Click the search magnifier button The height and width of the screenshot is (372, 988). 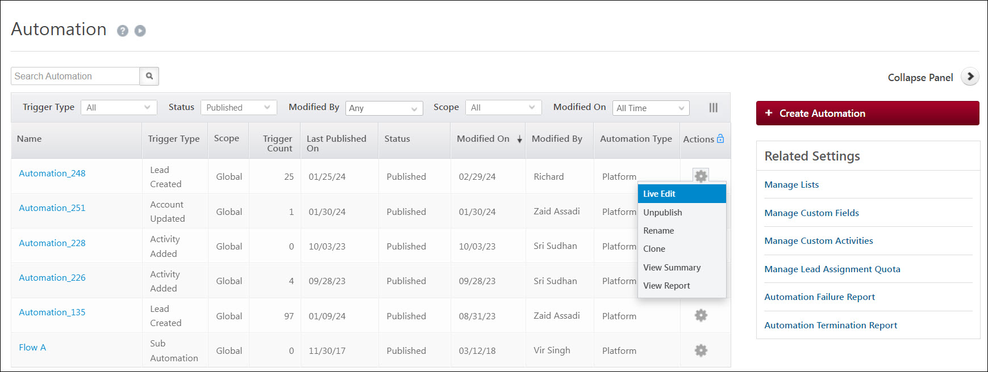pyautogui.click(x=149, y=76)
